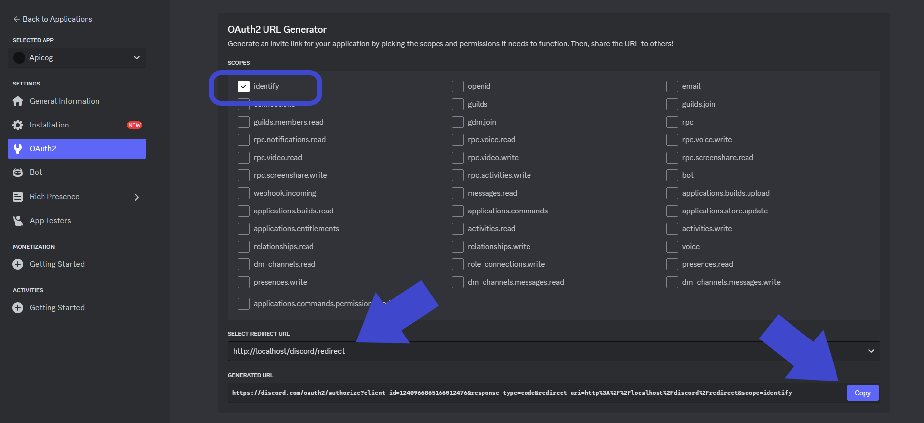Click the General Information home icon

click(x=18, y=101)
